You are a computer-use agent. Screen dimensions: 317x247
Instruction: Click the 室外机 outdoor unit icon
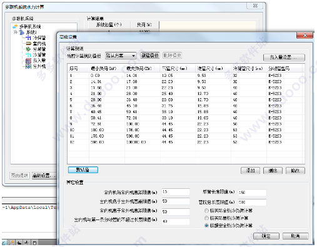28,66
